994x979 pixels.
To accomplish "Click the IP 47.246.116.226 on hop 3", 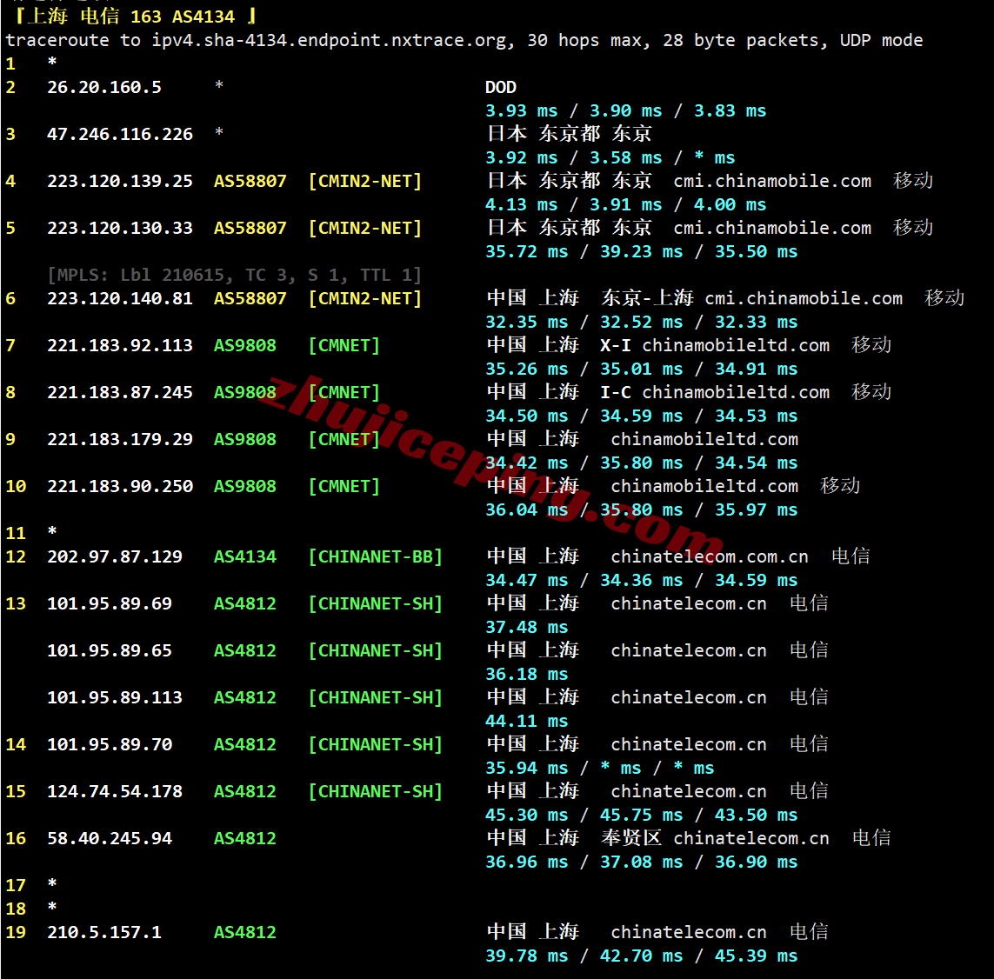I will 120,135.
